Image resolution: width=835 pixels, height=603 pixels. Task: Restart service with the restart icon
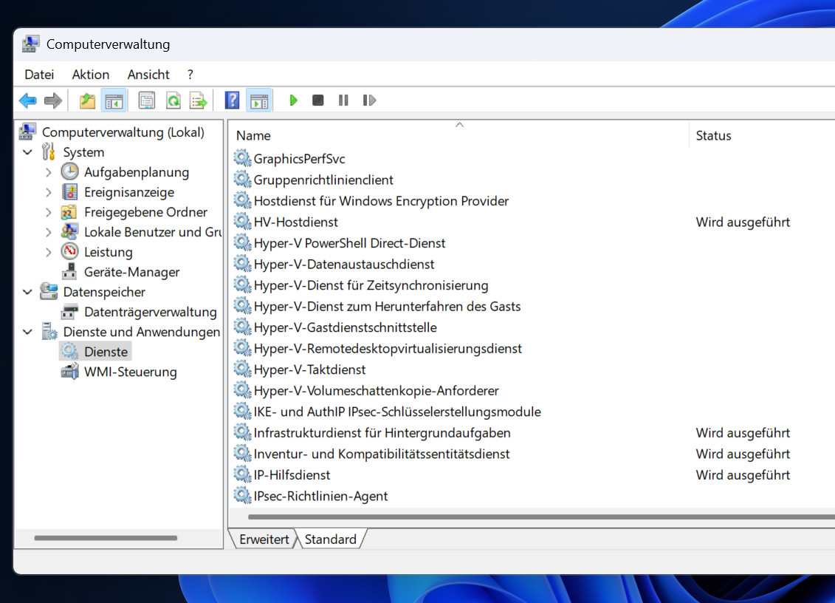click(369, 100)
